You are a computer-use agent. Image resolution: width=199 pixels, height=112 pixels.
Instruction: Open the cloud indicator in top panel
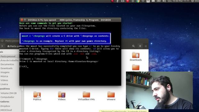point(123,1)
